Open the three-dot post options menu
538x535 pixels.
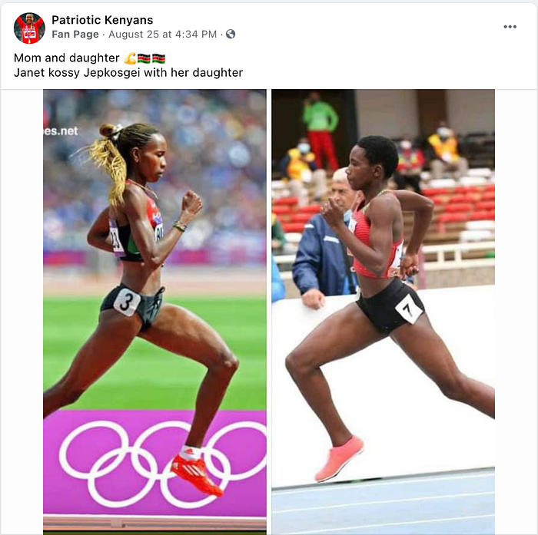click(x=510, y=27)
